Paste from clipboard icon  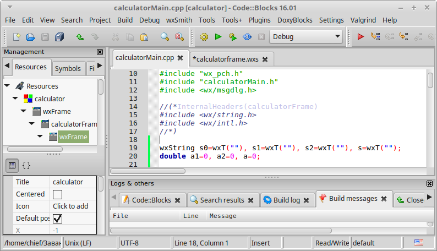144,37
